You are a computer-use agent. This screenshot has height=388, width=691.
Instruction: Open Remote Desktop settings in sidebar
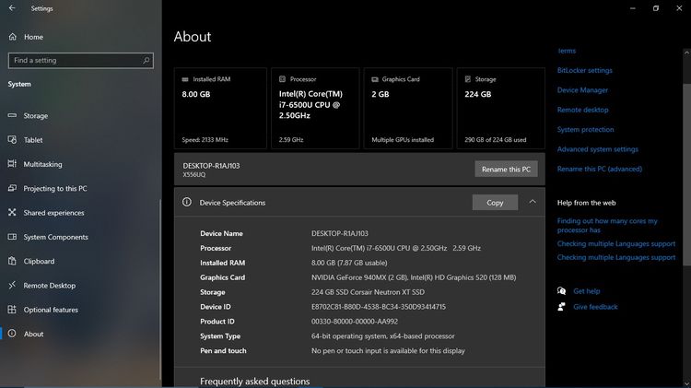tap(50, 286)
